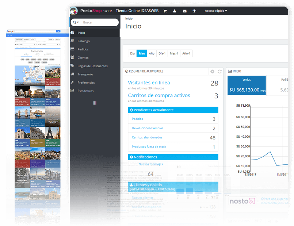Image resolution: width=294 pixels, height=226 pixels.
Task: Click the customer person icon in header
Action: pyautogui.click(x=175, y=11)
